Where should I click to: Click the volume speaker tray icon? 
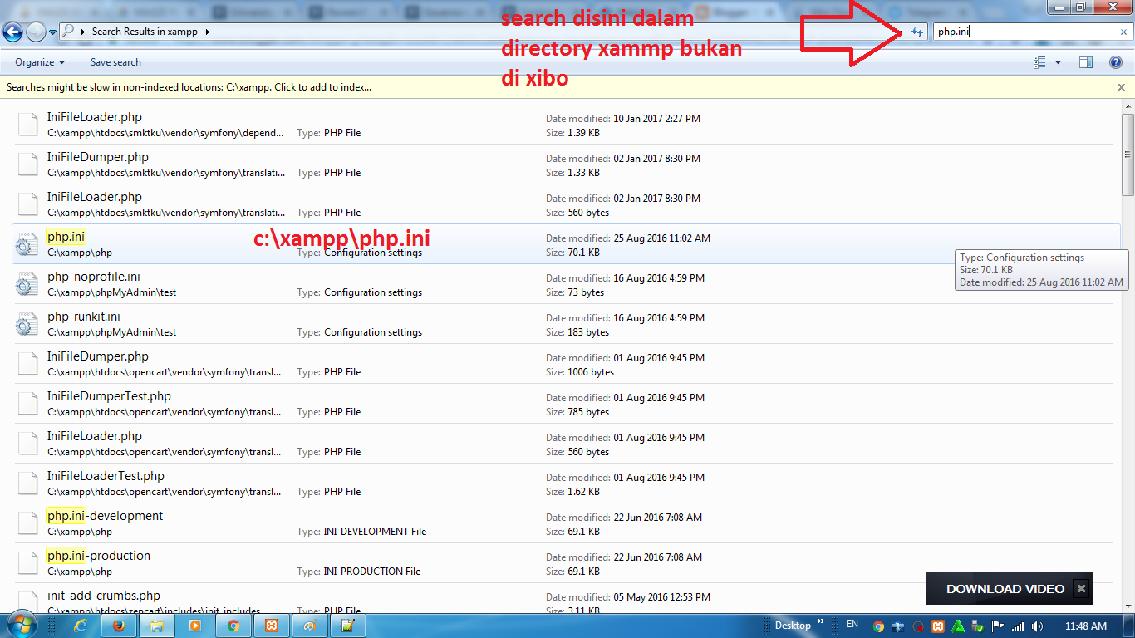(x=1038, y=626)
